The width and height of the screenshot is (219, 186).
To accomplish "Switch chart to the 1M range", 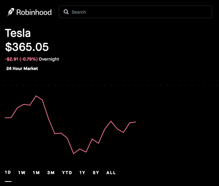I will click(x=36, y=172).
